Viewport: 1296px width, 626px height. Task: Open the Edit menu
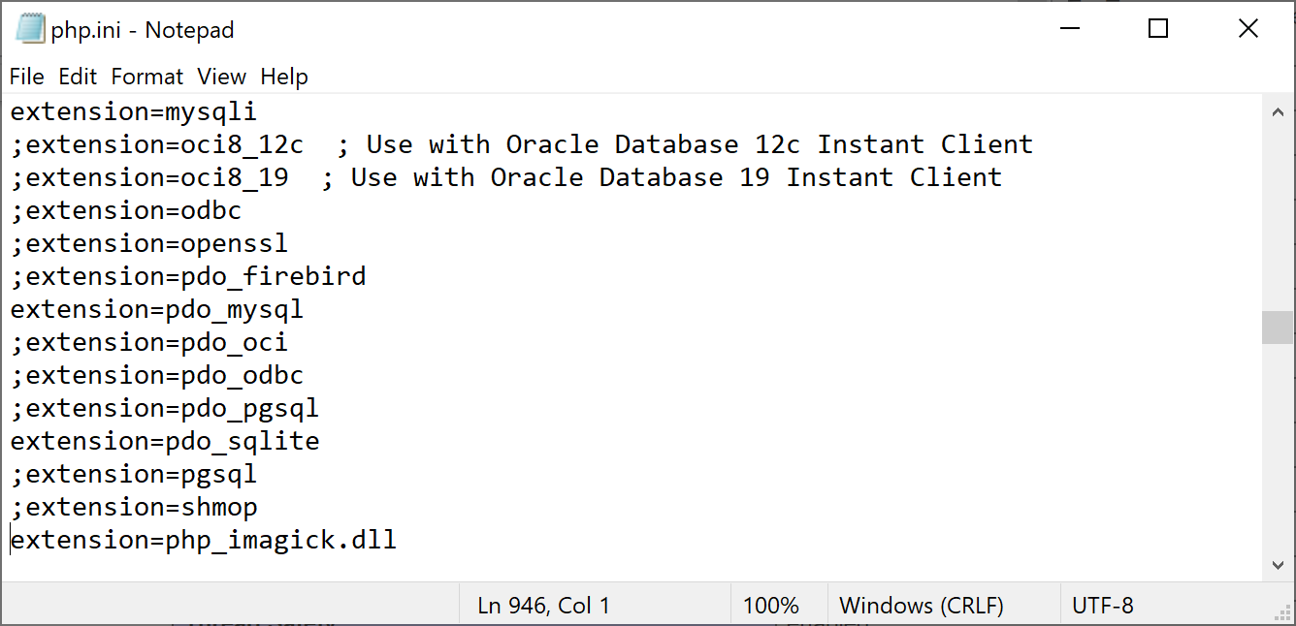[x=78, y=77]
